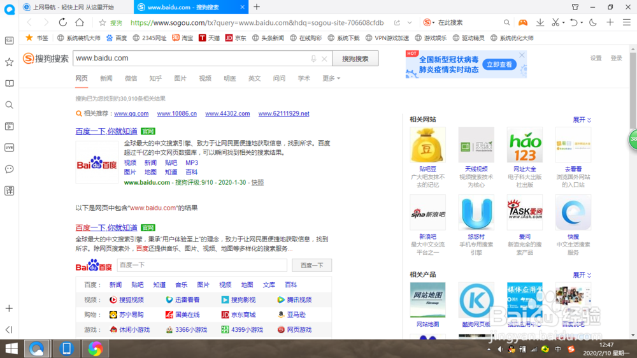Open the first 百度一下,你就知道 result
Image resolution: width=637 pixels, height=358 pixels.
(106, 131)
